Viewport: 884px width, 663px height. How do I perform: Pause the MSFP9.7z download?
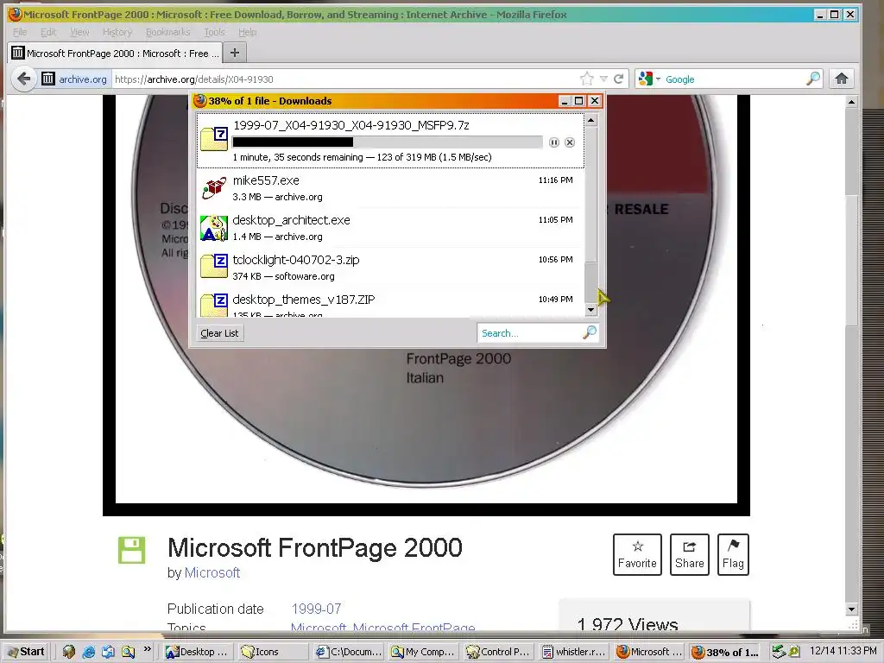coord(554,142)
